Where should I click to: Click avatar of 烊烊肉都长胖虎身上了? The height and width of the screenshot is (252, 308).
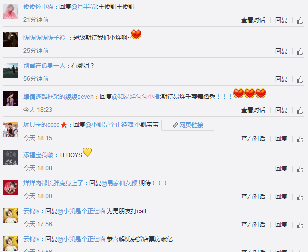11,188
